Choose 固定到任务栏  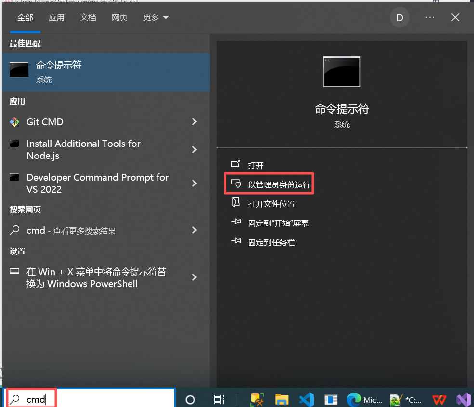tap(272, 243)
